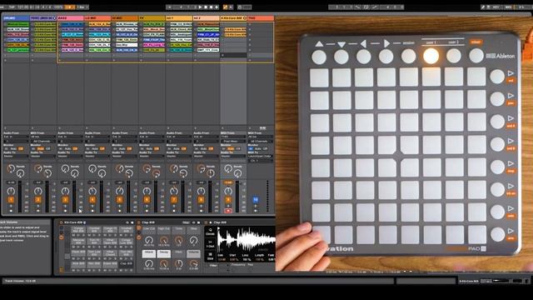Mute track 3 with its activator
The width and height of the screenshot is (533, 300).
click(x=65, y=200)
